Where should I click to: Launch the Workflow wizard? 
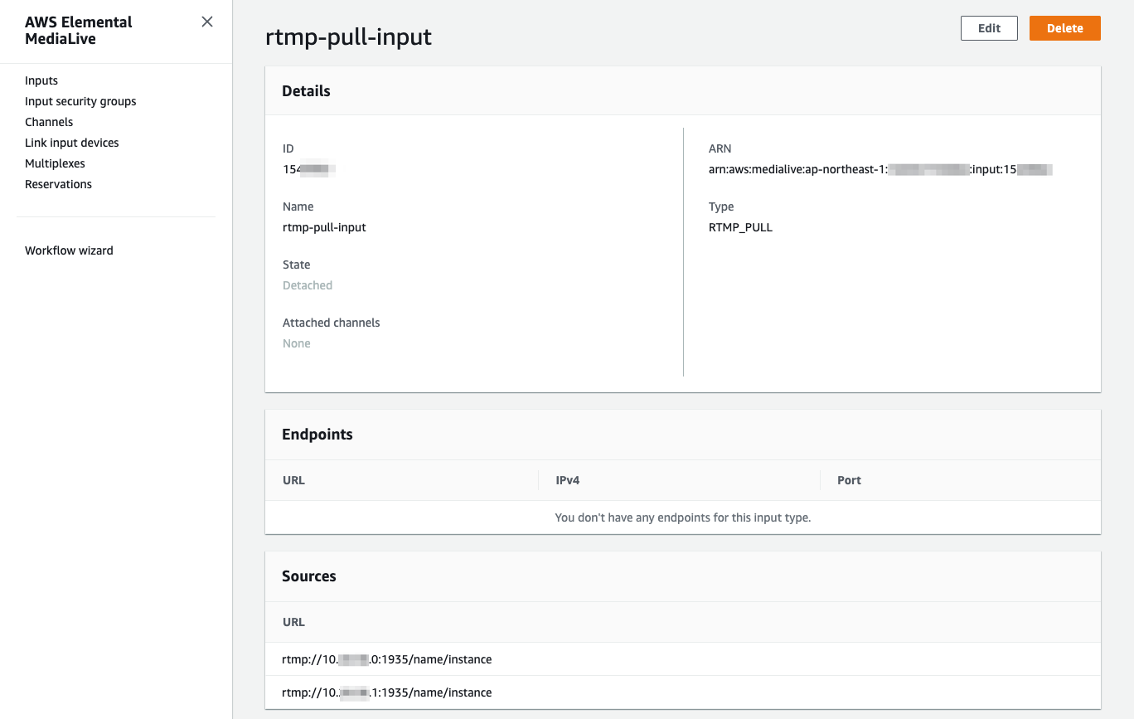tap(69, 250)
